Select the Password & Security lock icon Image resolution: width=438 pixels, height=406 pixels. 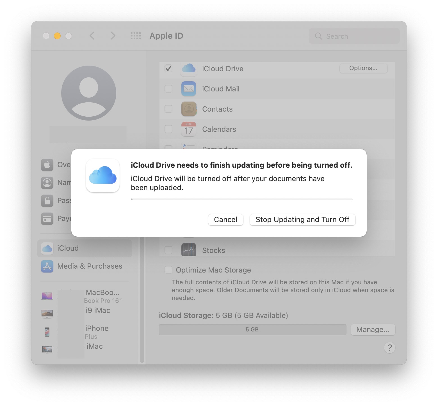[47, 201]
